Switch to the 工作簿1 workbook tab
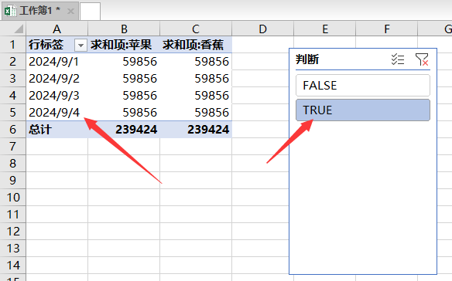452x281 pixels. point(39,11)
